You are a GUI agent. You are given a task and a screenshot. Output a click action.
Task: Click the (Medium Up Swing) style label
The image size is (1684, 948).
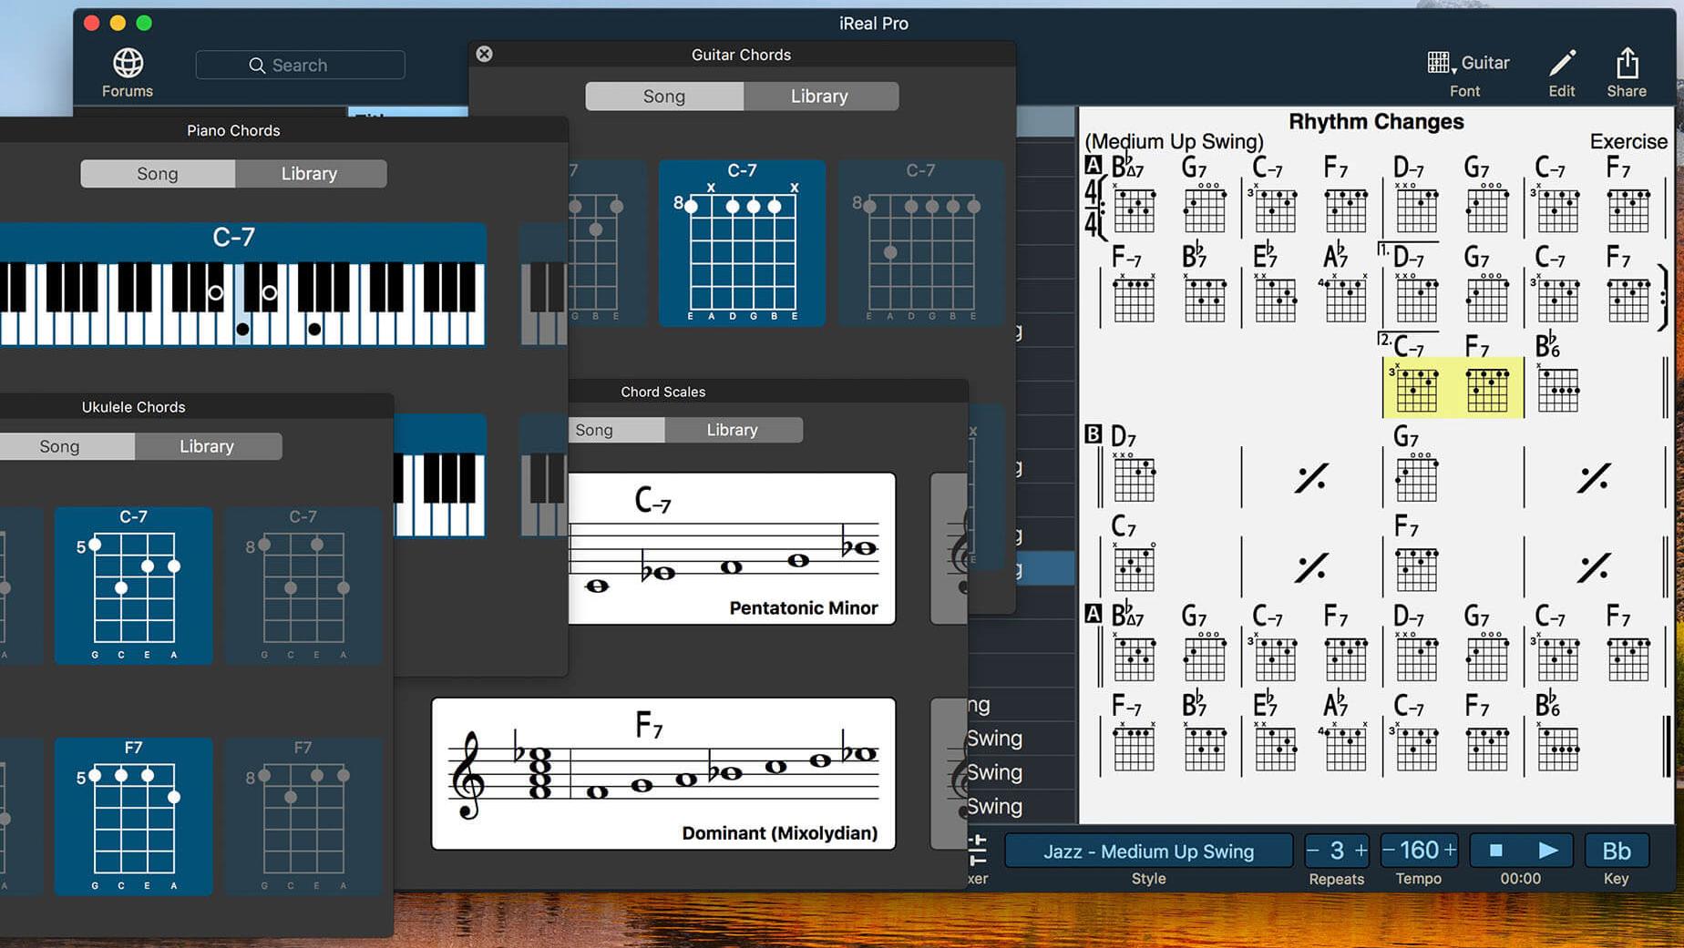(x=1175, y=141)
